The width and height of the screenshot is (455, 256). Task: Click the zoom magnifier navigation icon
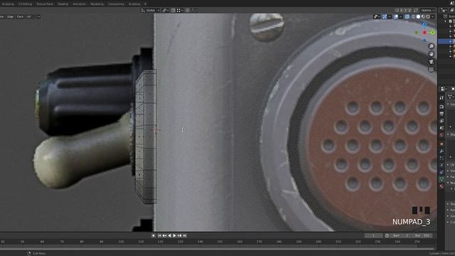point(432,46)
